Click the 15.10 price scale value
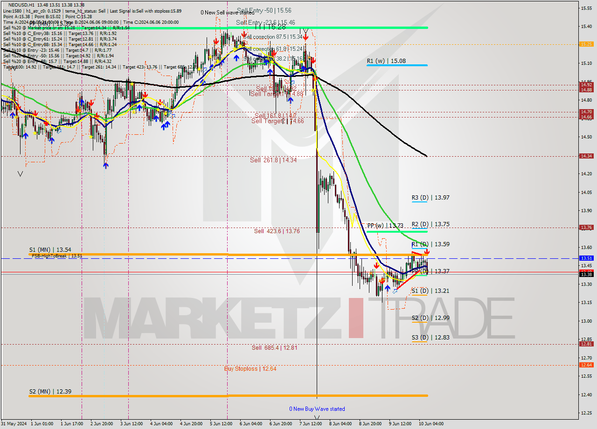The image size is (597, 429). coord(586,63)
